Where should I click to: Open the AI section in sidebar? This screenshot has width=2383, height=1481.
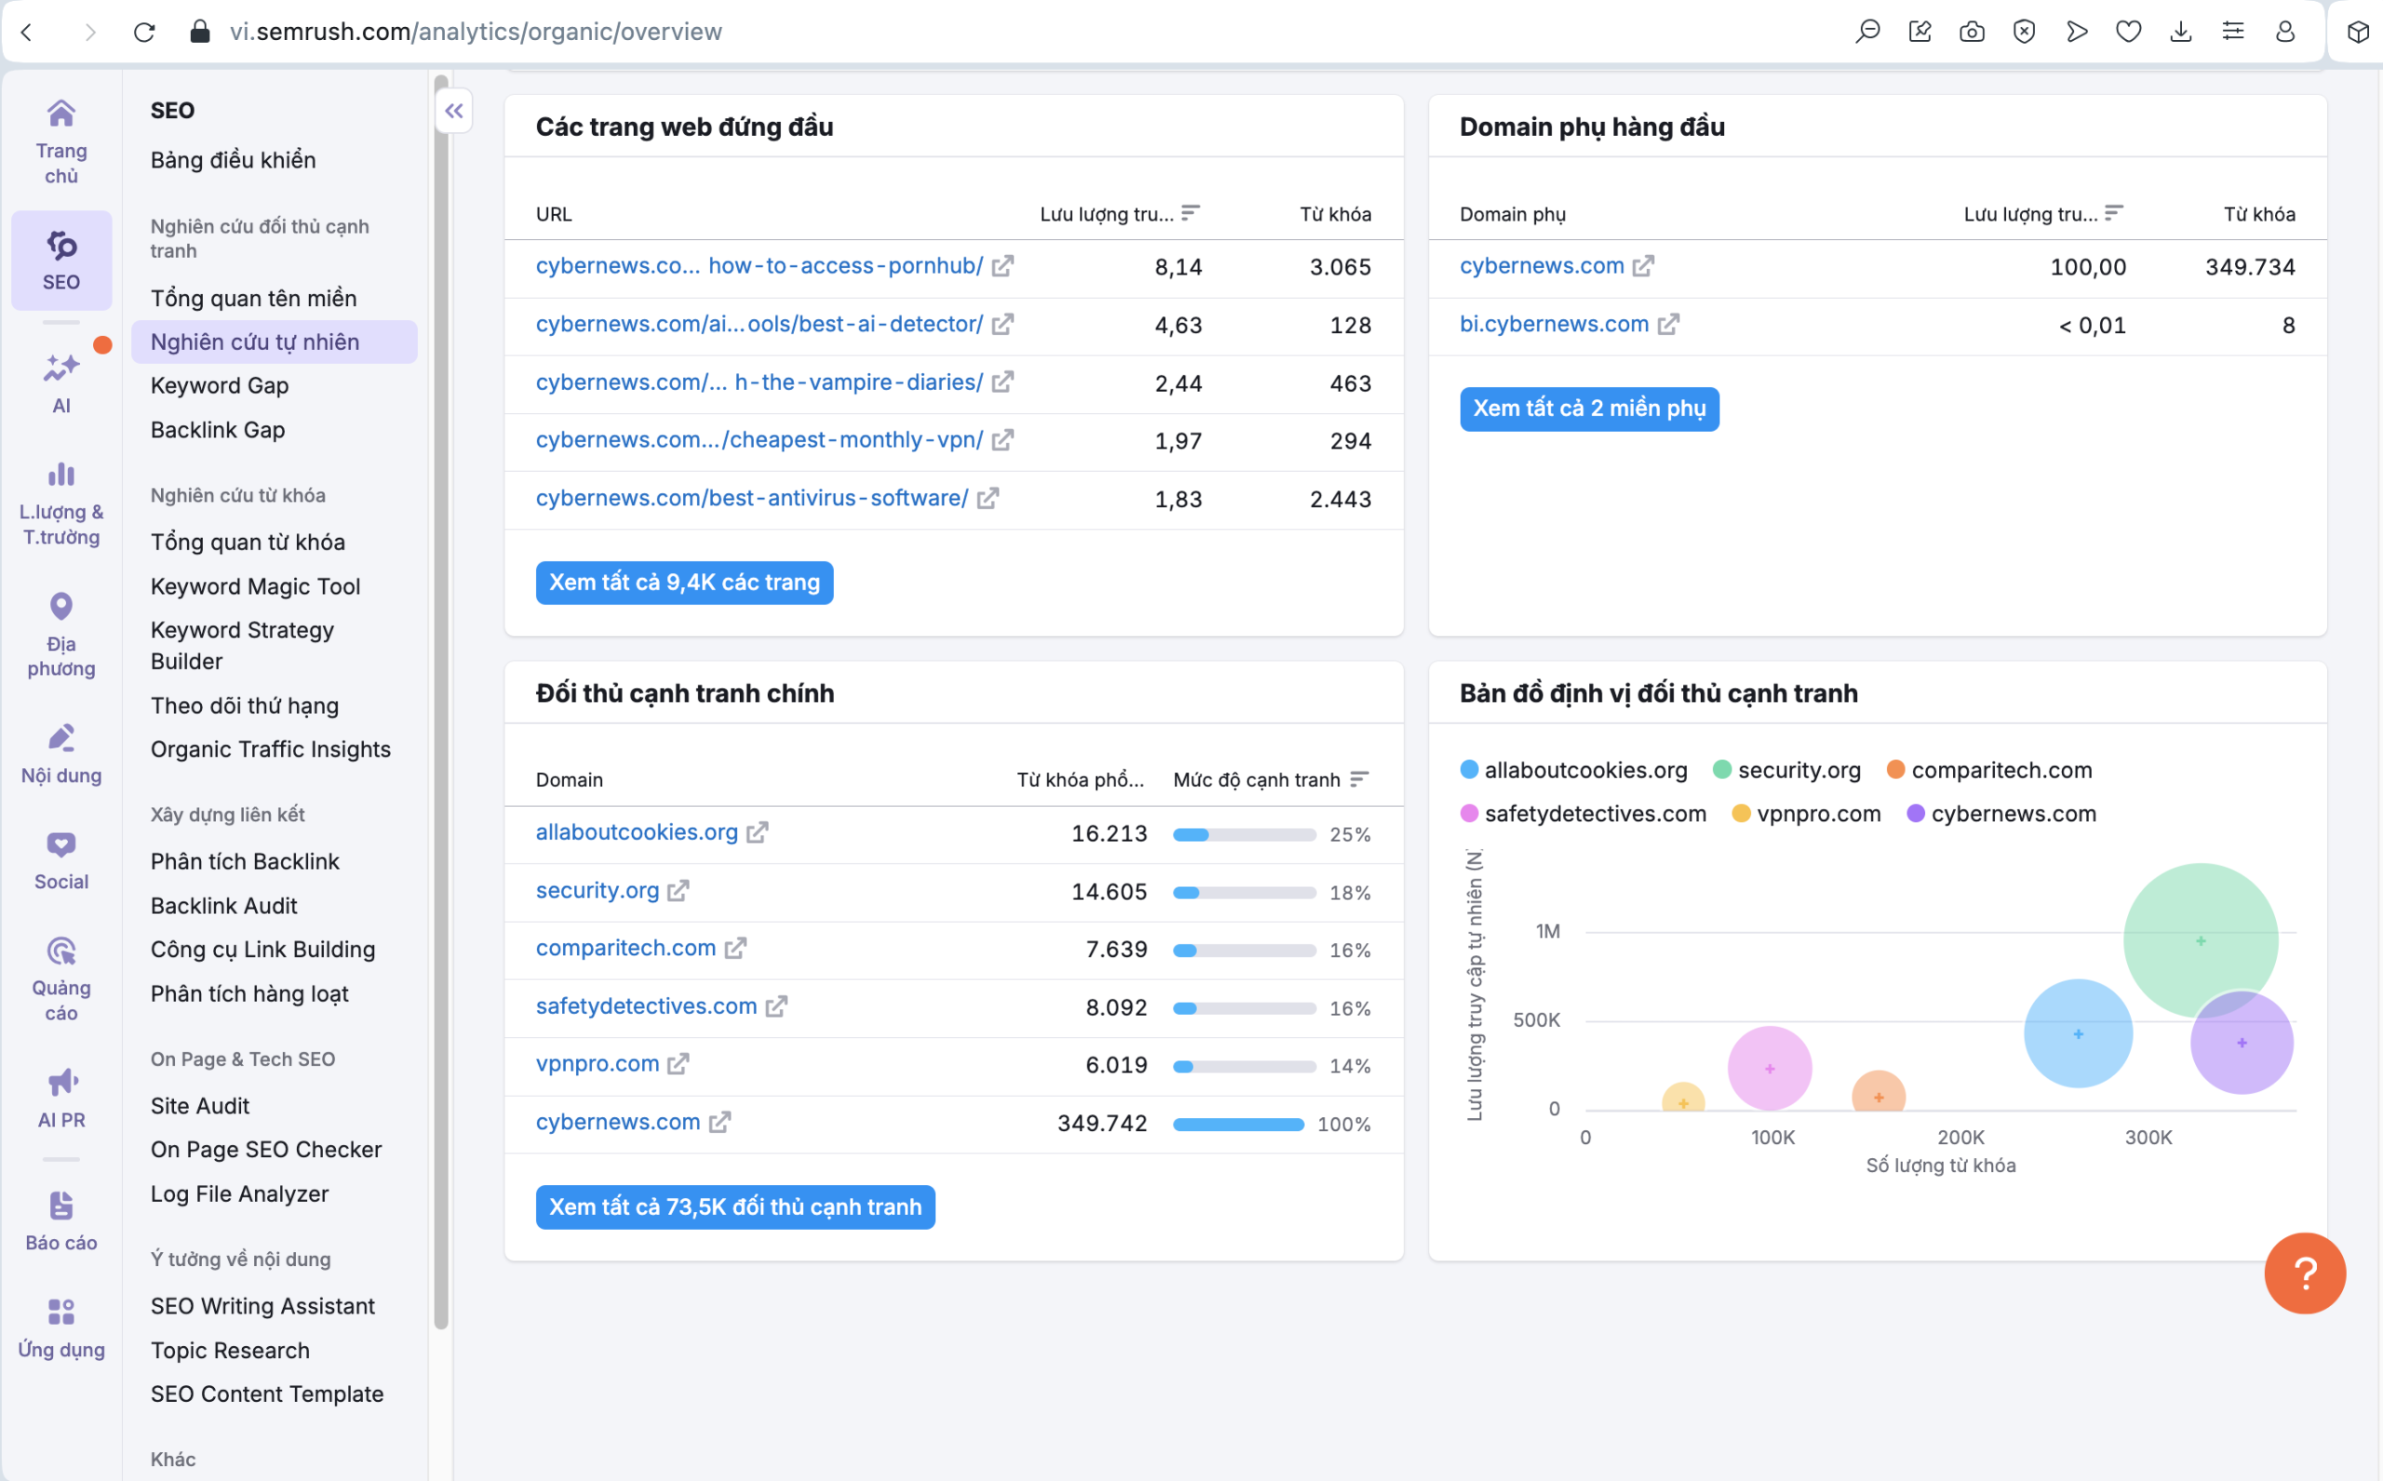click(x=61, y=381)
